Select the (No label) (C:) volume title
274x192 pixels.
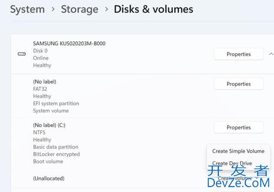[x=49, y=125]
